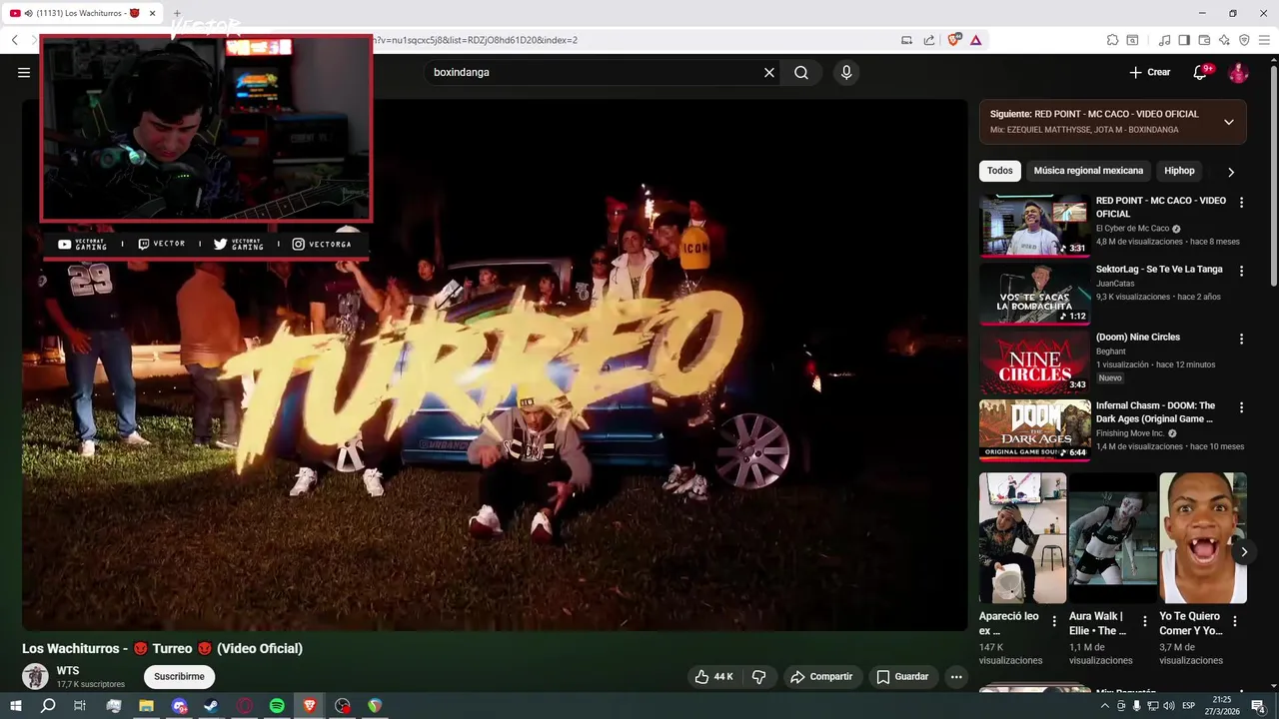Image resolution: width=1279 pixels, height=719 pixels.
Task: Open options for SektorLag video
Action: pyautogui.click(x=1242, y=271)
